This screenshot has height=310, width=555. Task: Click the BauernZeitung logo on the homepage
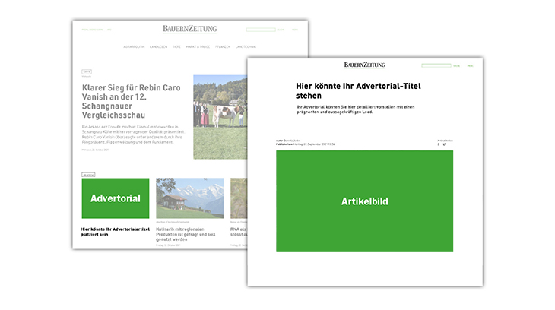point(189,29)
